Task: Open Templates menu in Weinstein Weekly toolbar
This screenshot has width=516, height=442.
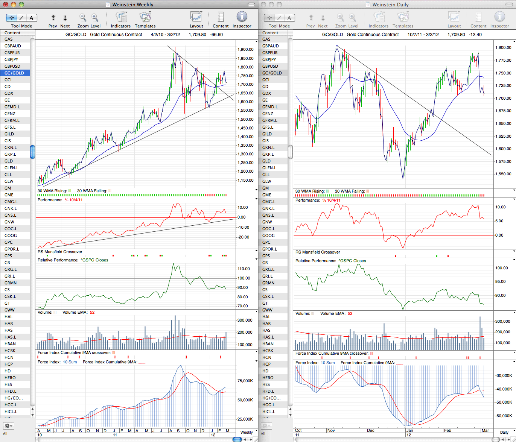Action: [x=145, y=17]
